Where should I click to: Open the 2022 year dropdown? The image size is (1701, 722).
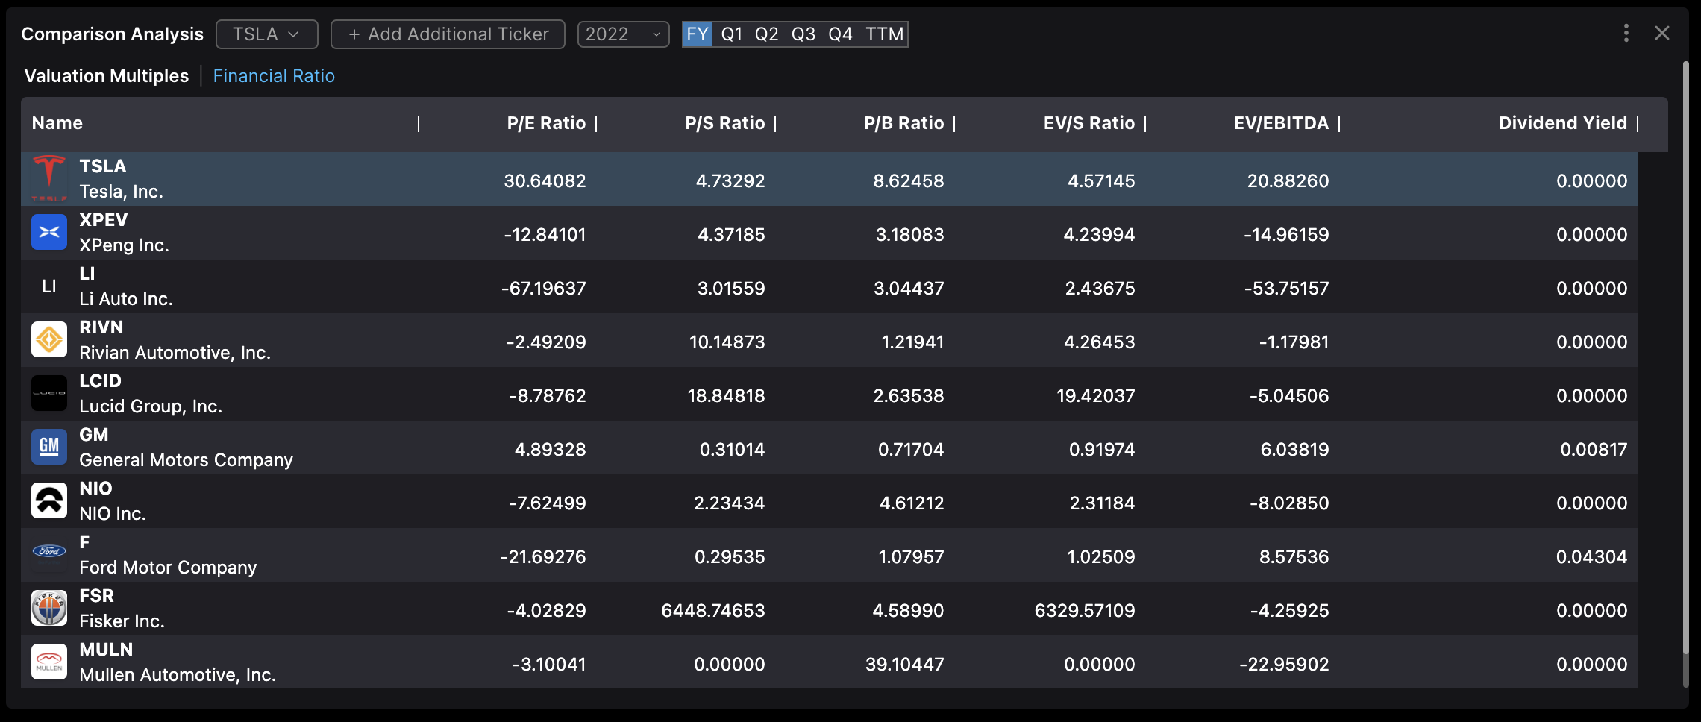624,34
